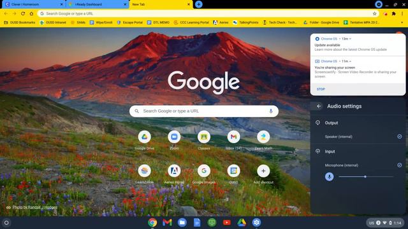Close the i-Ready Dashboard tab
Image resolution: width=408 pixels, height=229 pixels.
125,4
